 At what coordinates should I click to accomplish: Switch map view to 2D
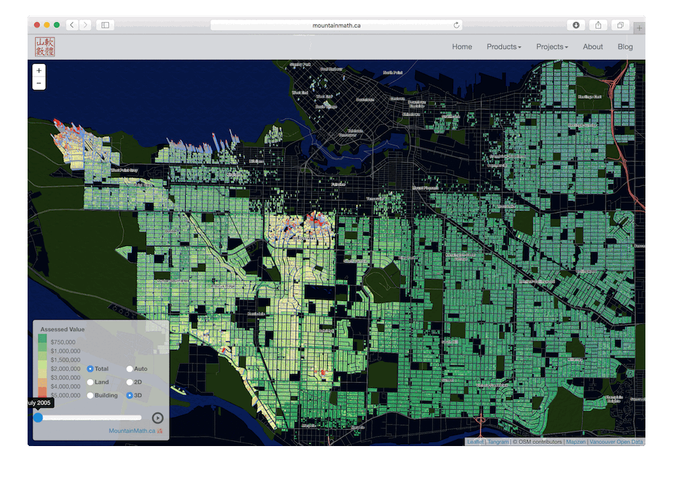point(130,382)
